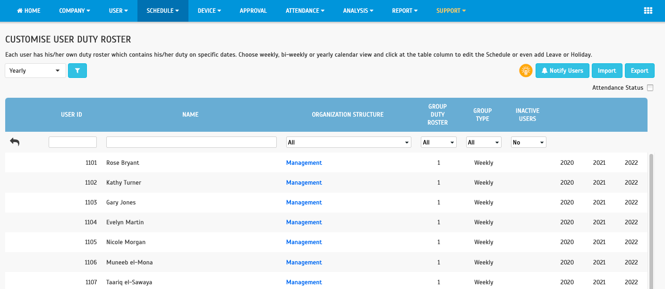
Task: Open the DEVICE menu
Action: (209, 10)
